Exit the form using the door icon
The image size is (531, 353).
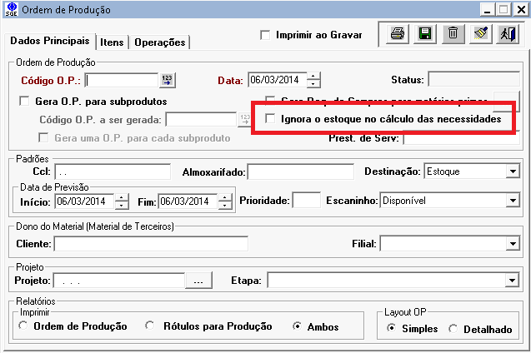(507, 34)
